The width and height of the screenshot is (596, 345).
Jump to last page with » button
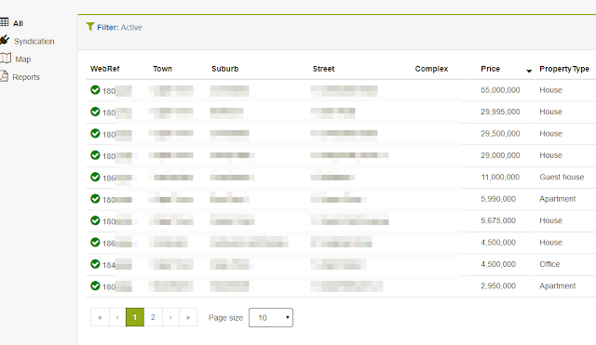[188, 317]
